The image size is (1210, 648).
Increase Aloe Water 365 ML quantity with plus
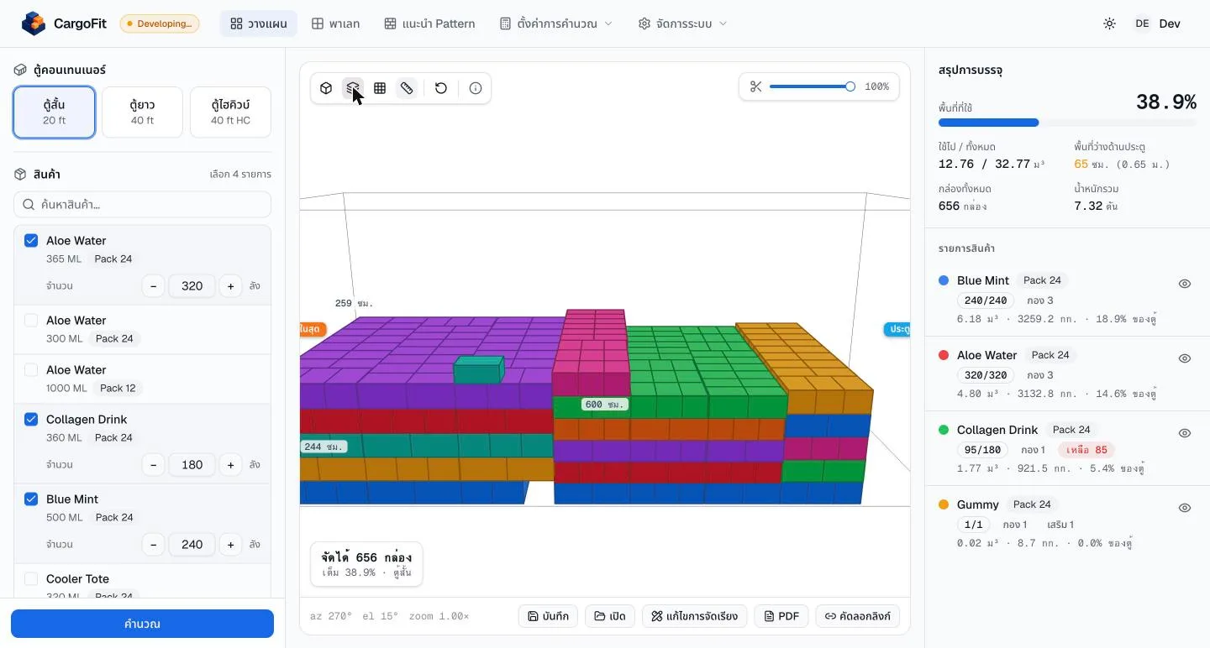[230, 286]
